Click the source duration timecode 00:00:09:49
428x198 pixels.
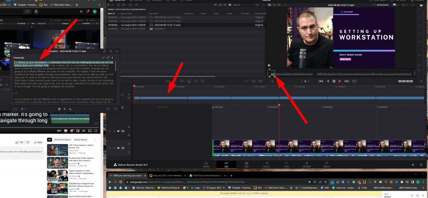tap(383, 5)
